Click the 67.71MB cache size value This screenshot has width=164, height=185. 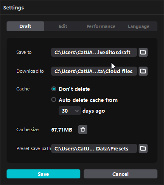pos(62,129)
